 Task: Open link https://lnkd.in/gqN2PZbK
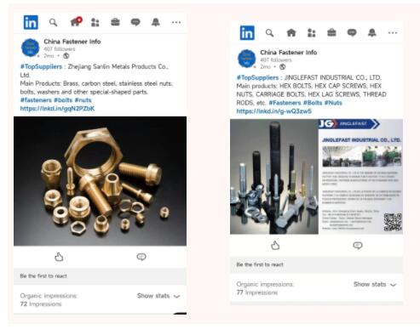(57, 109)
